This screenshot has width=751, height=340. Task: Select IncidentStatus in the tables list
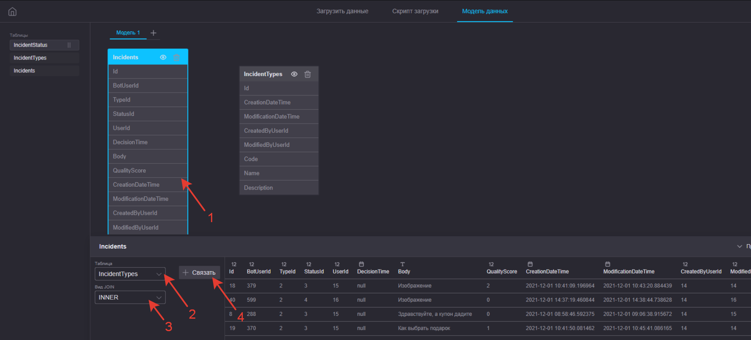[x=44, y=45]
